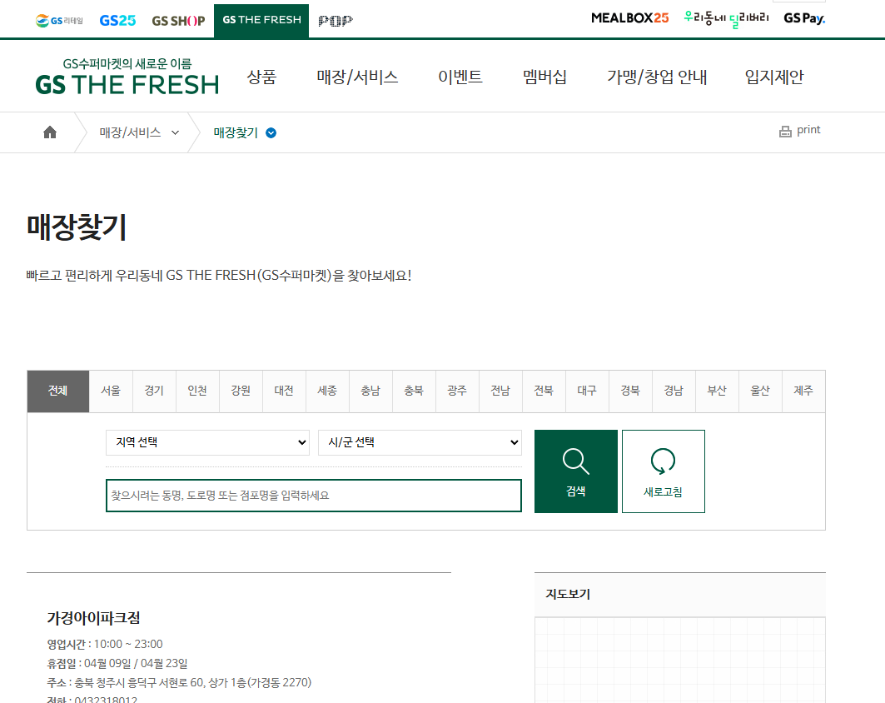The height and width of the screenshot is (703, 885).
Task: Click the map view area
Action: tap(680, 660)
